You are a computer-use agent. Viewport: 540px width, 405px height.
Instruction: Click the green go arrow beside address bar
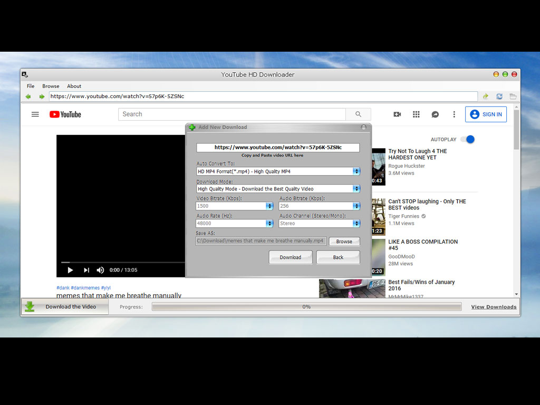click(x=486, y=97)
